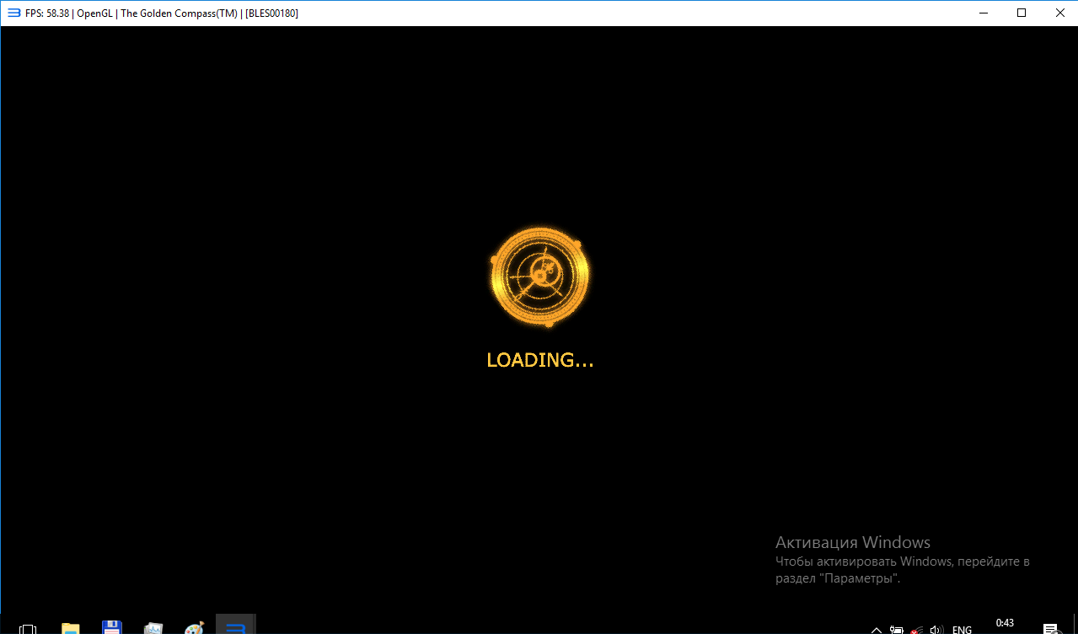Viewport: 1078px width, 634px height.
Task: Maximize the Golden Compass game window
Action: point(1022,13)
